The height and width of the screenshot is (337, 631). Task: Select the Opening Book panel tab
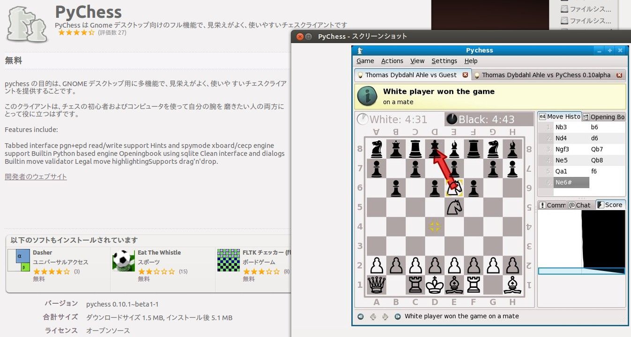pyautogui.click(x=604, y=117)
